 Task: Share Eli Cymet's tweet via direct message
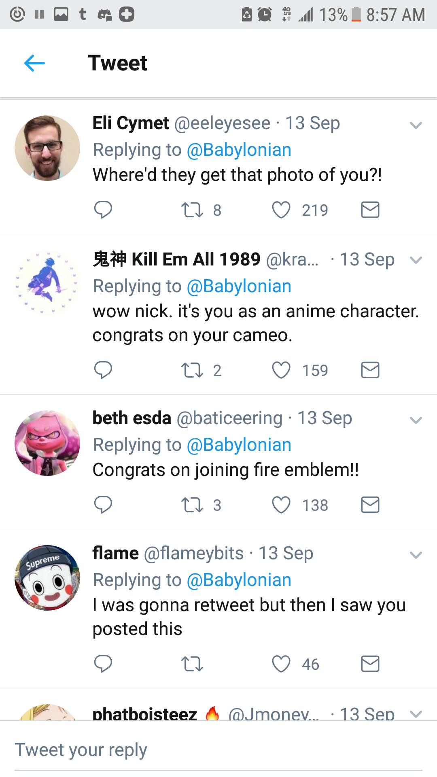370,210
